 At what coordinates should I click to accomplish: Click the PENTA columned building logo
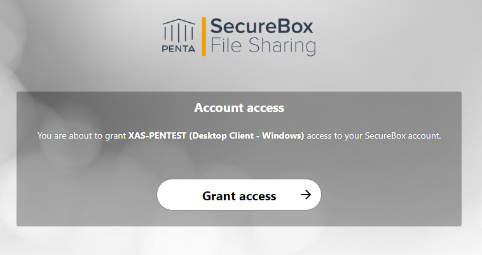click(x=179, y=31)
